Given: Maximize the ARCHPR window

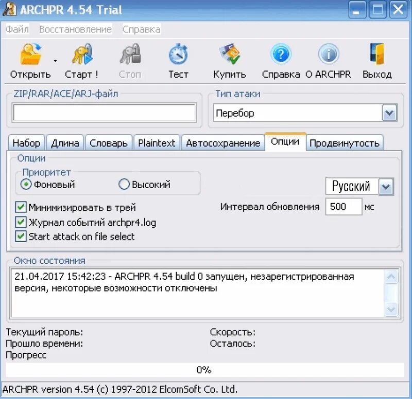Looking at the screenshot, I should [x=377, y=10].
